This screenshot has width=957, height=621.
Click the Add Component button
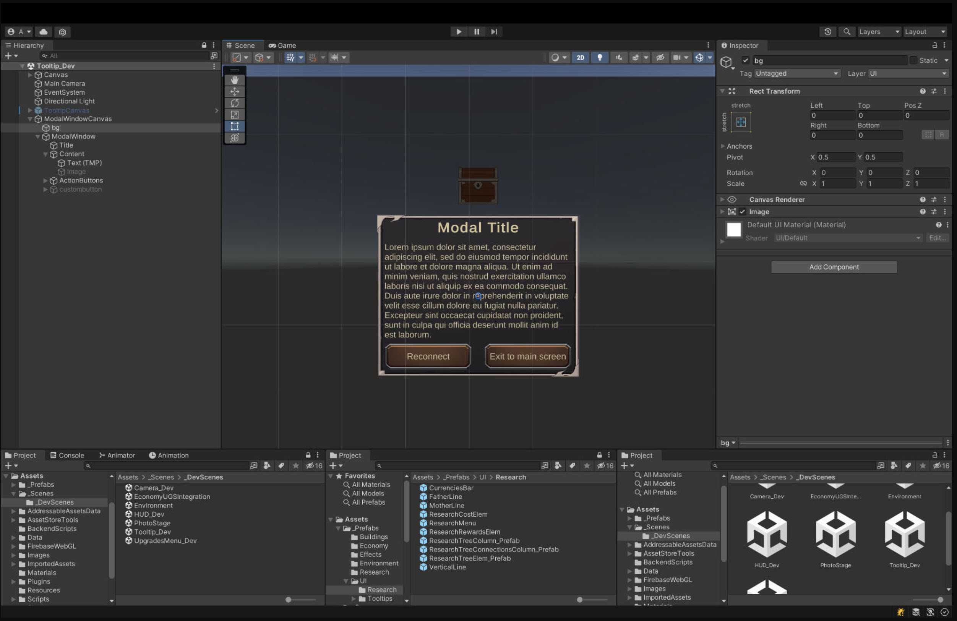834,267
